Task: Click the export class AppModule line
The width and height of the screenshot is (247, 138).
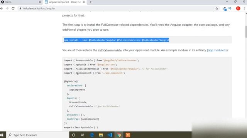Action: point(81,127)
